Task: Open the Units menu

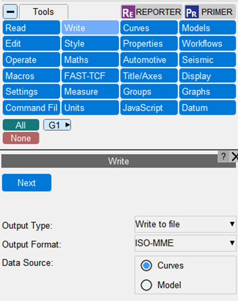Action: [x=90, y=108]
